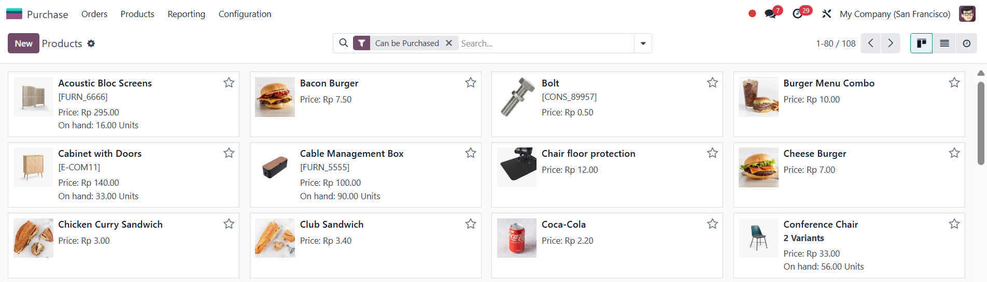The height and width of the screenshot is (282, 987).
Task: Toggle favorite star on Bacon Burger
Action: (x=471, y=83)
